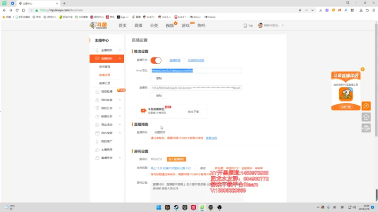The image size is (378, 212).
Task: Click the 我的推广 microphone icon
Action: [97, 141]
